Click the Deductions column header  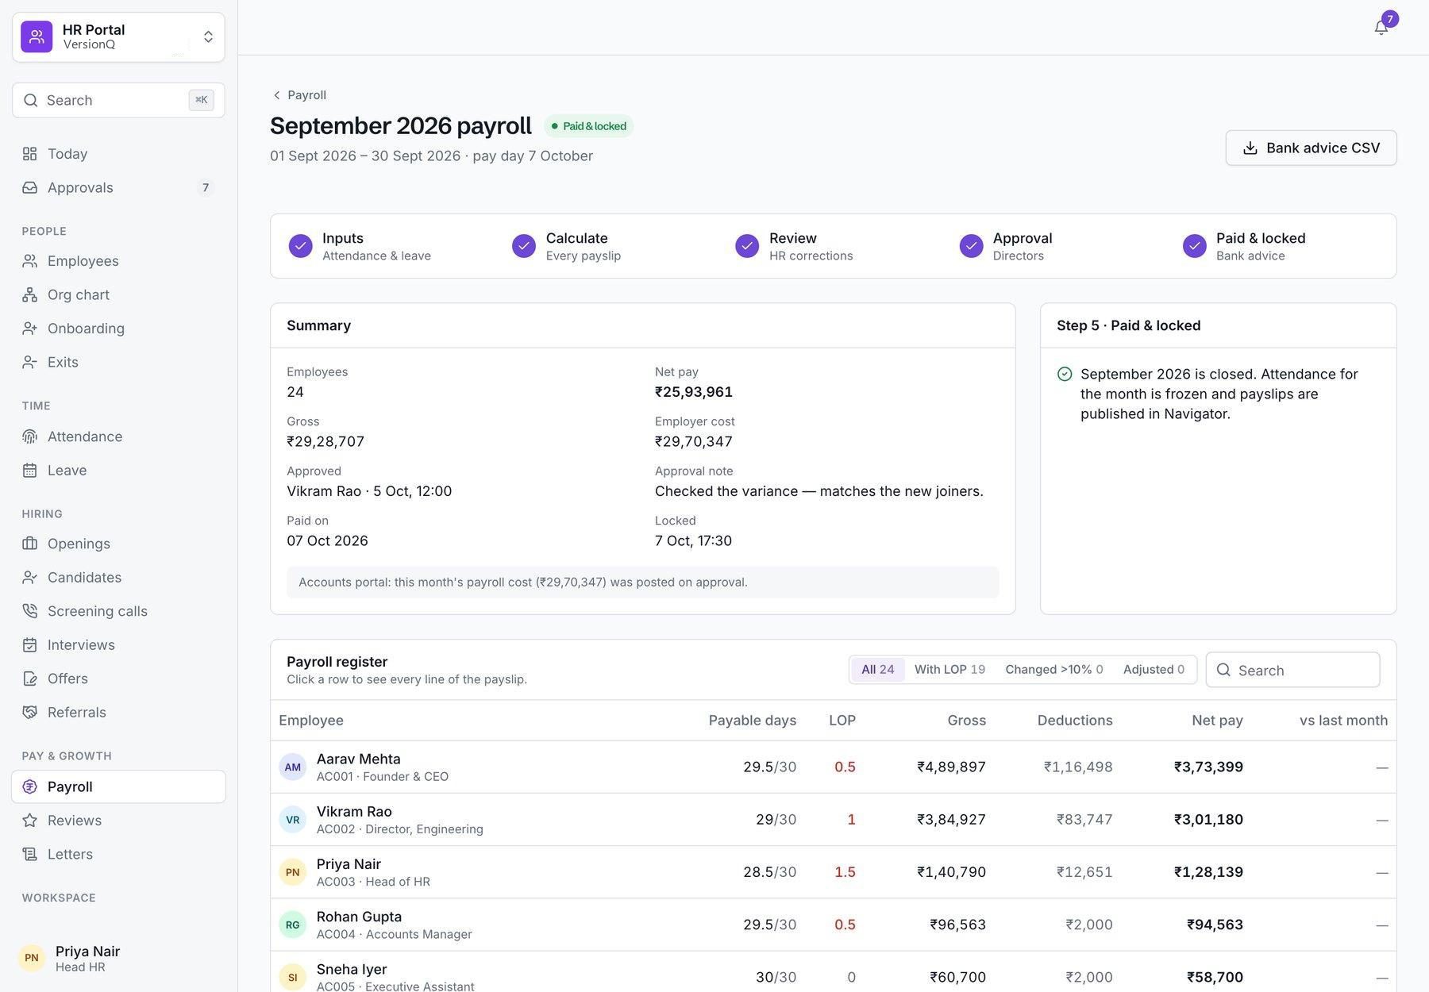(x=1075, y=721)
